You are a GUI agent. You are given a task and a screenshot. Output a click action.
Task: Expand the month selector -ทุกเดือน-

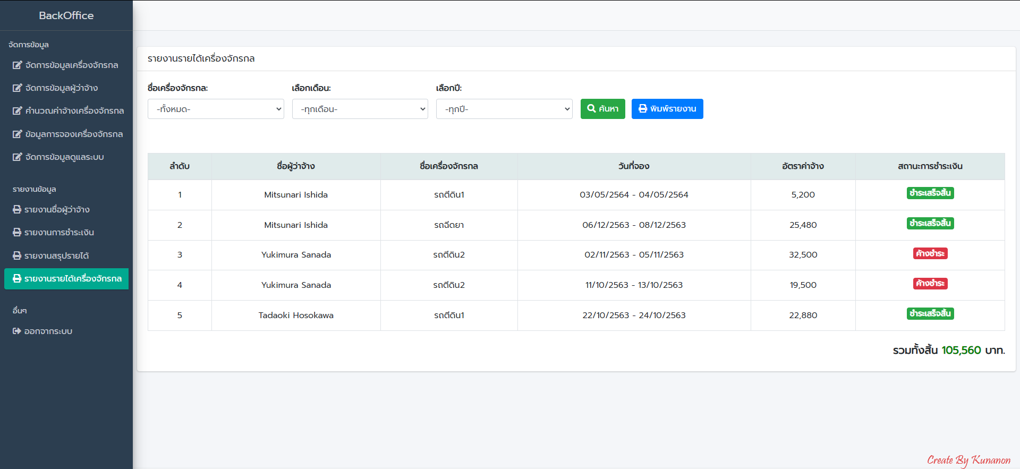[x=360, y=109]
